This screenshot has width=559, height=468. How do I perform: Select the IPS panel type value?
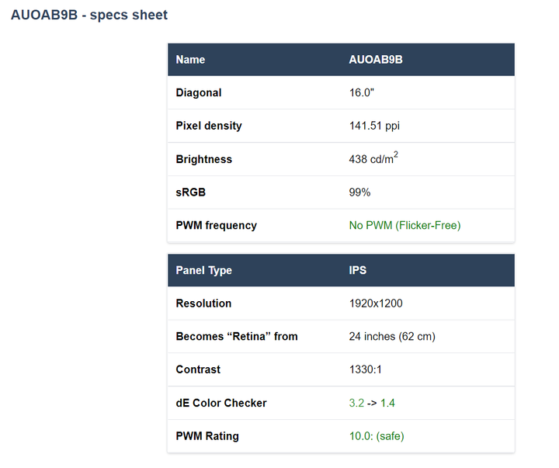click(x=358, y=270)
